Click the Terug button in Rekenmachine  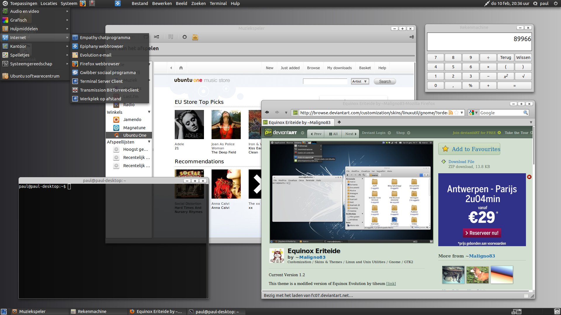(506, 57)
